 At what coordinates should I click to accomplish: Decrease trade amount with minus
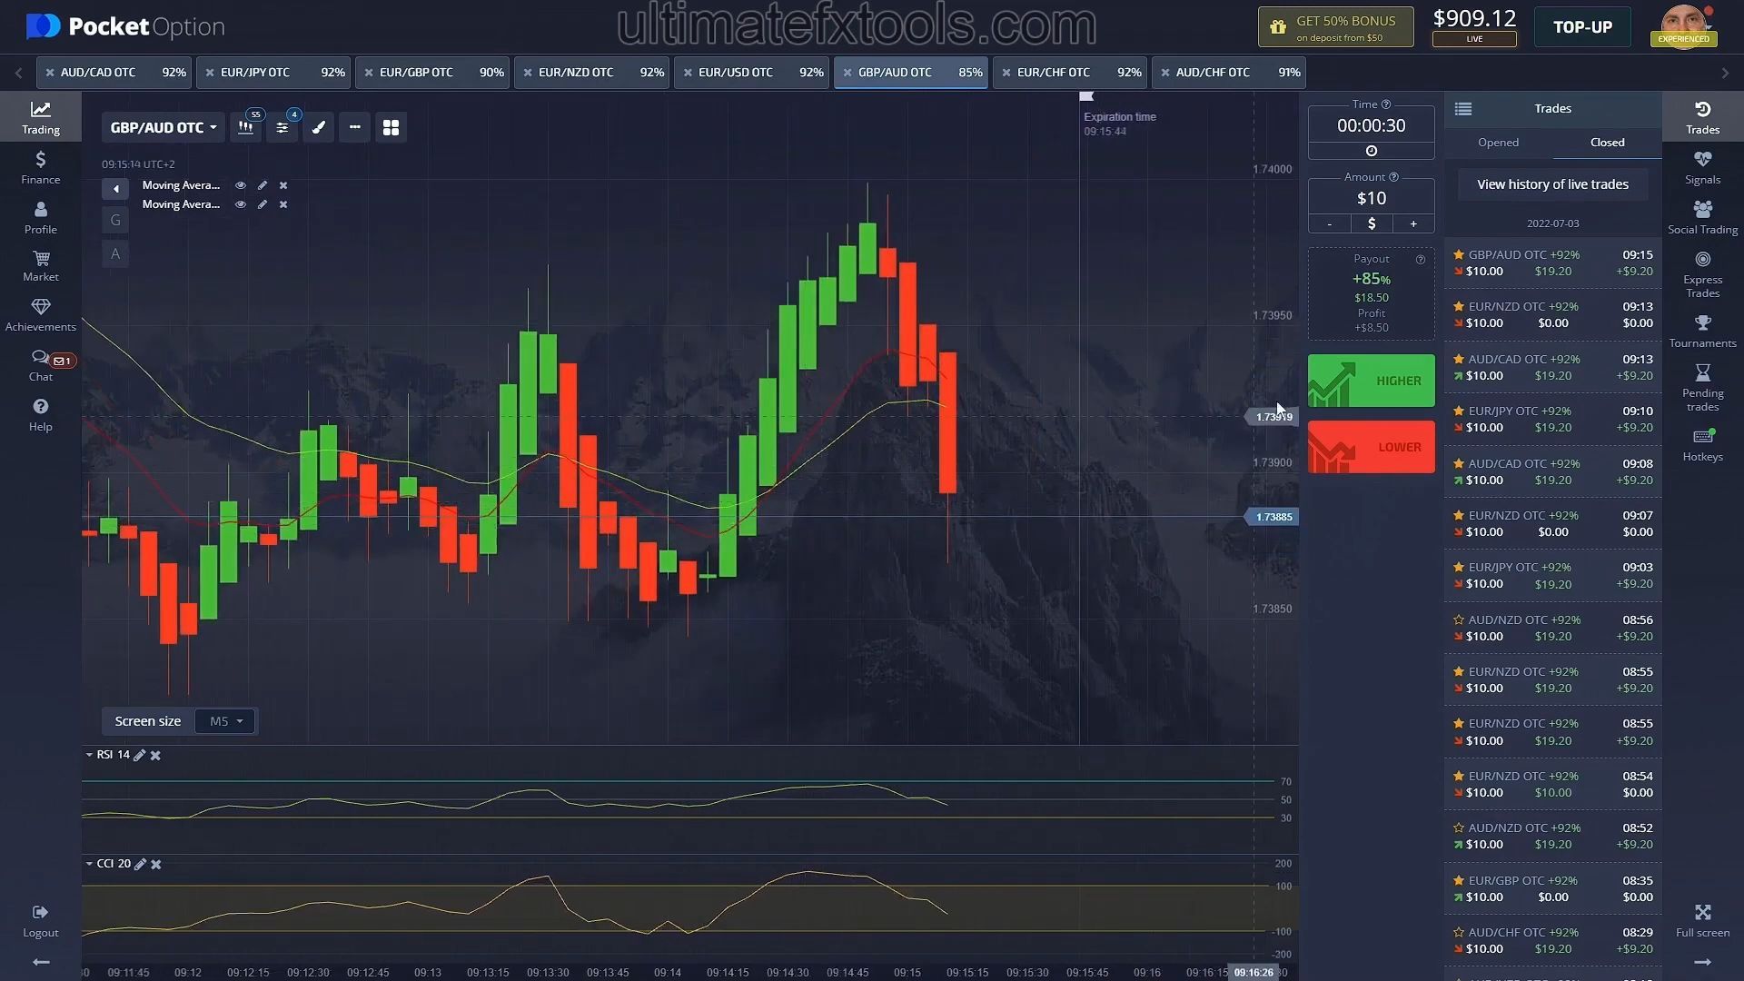[1330, 223]
